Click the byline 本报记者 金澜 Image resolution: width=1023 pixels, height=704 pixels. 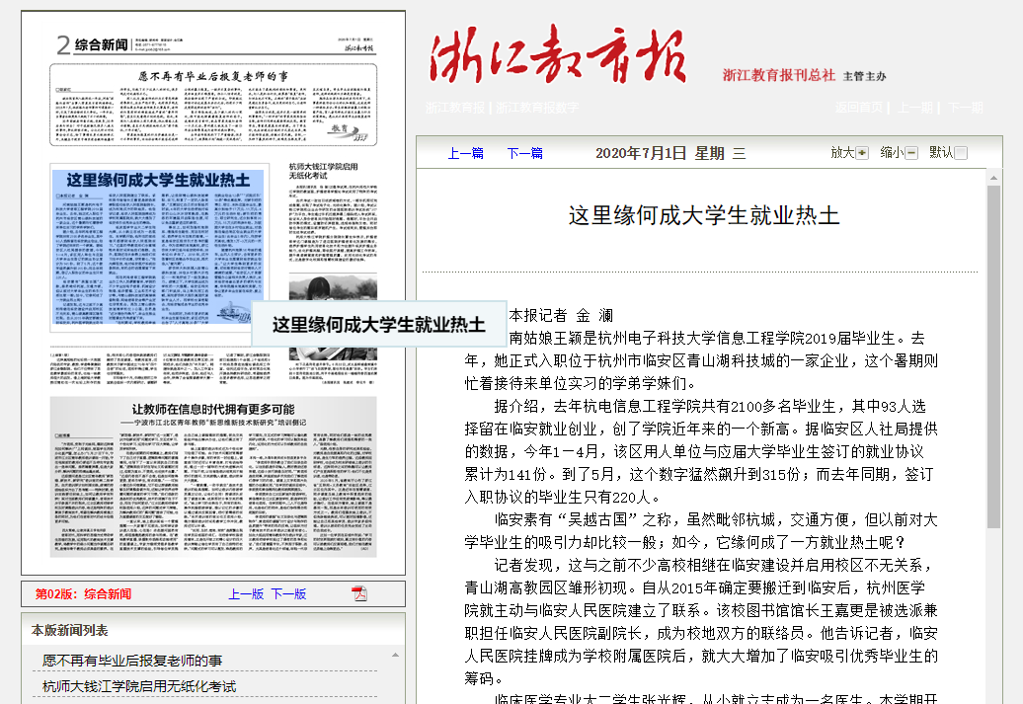click(561, 316)
